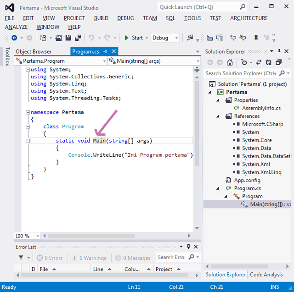294x292 pixels.
Task: Uncomment the selected lines icon
Action: coord(243,38)
